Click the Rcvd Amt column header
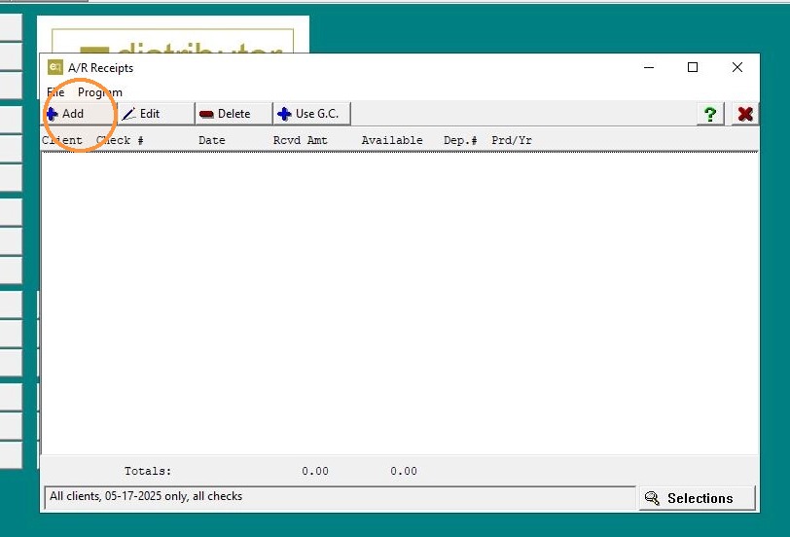 (x=301, y=140)
